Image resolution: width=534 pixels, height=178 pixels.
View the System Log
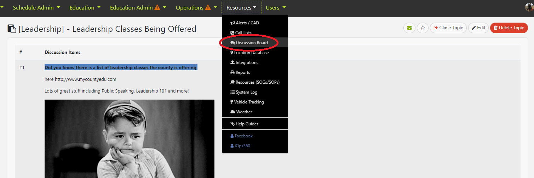255,92
